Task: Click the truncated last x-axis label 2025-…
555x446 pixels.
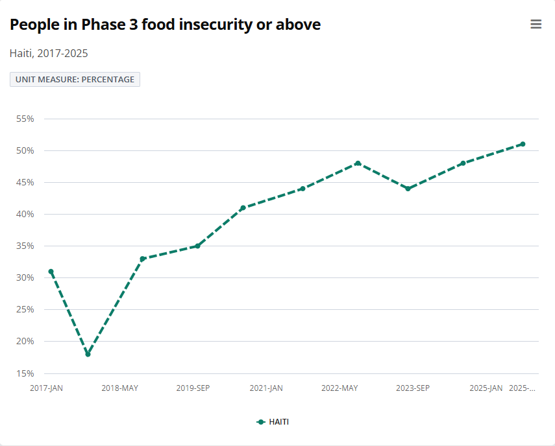Action: pos(523,388)
